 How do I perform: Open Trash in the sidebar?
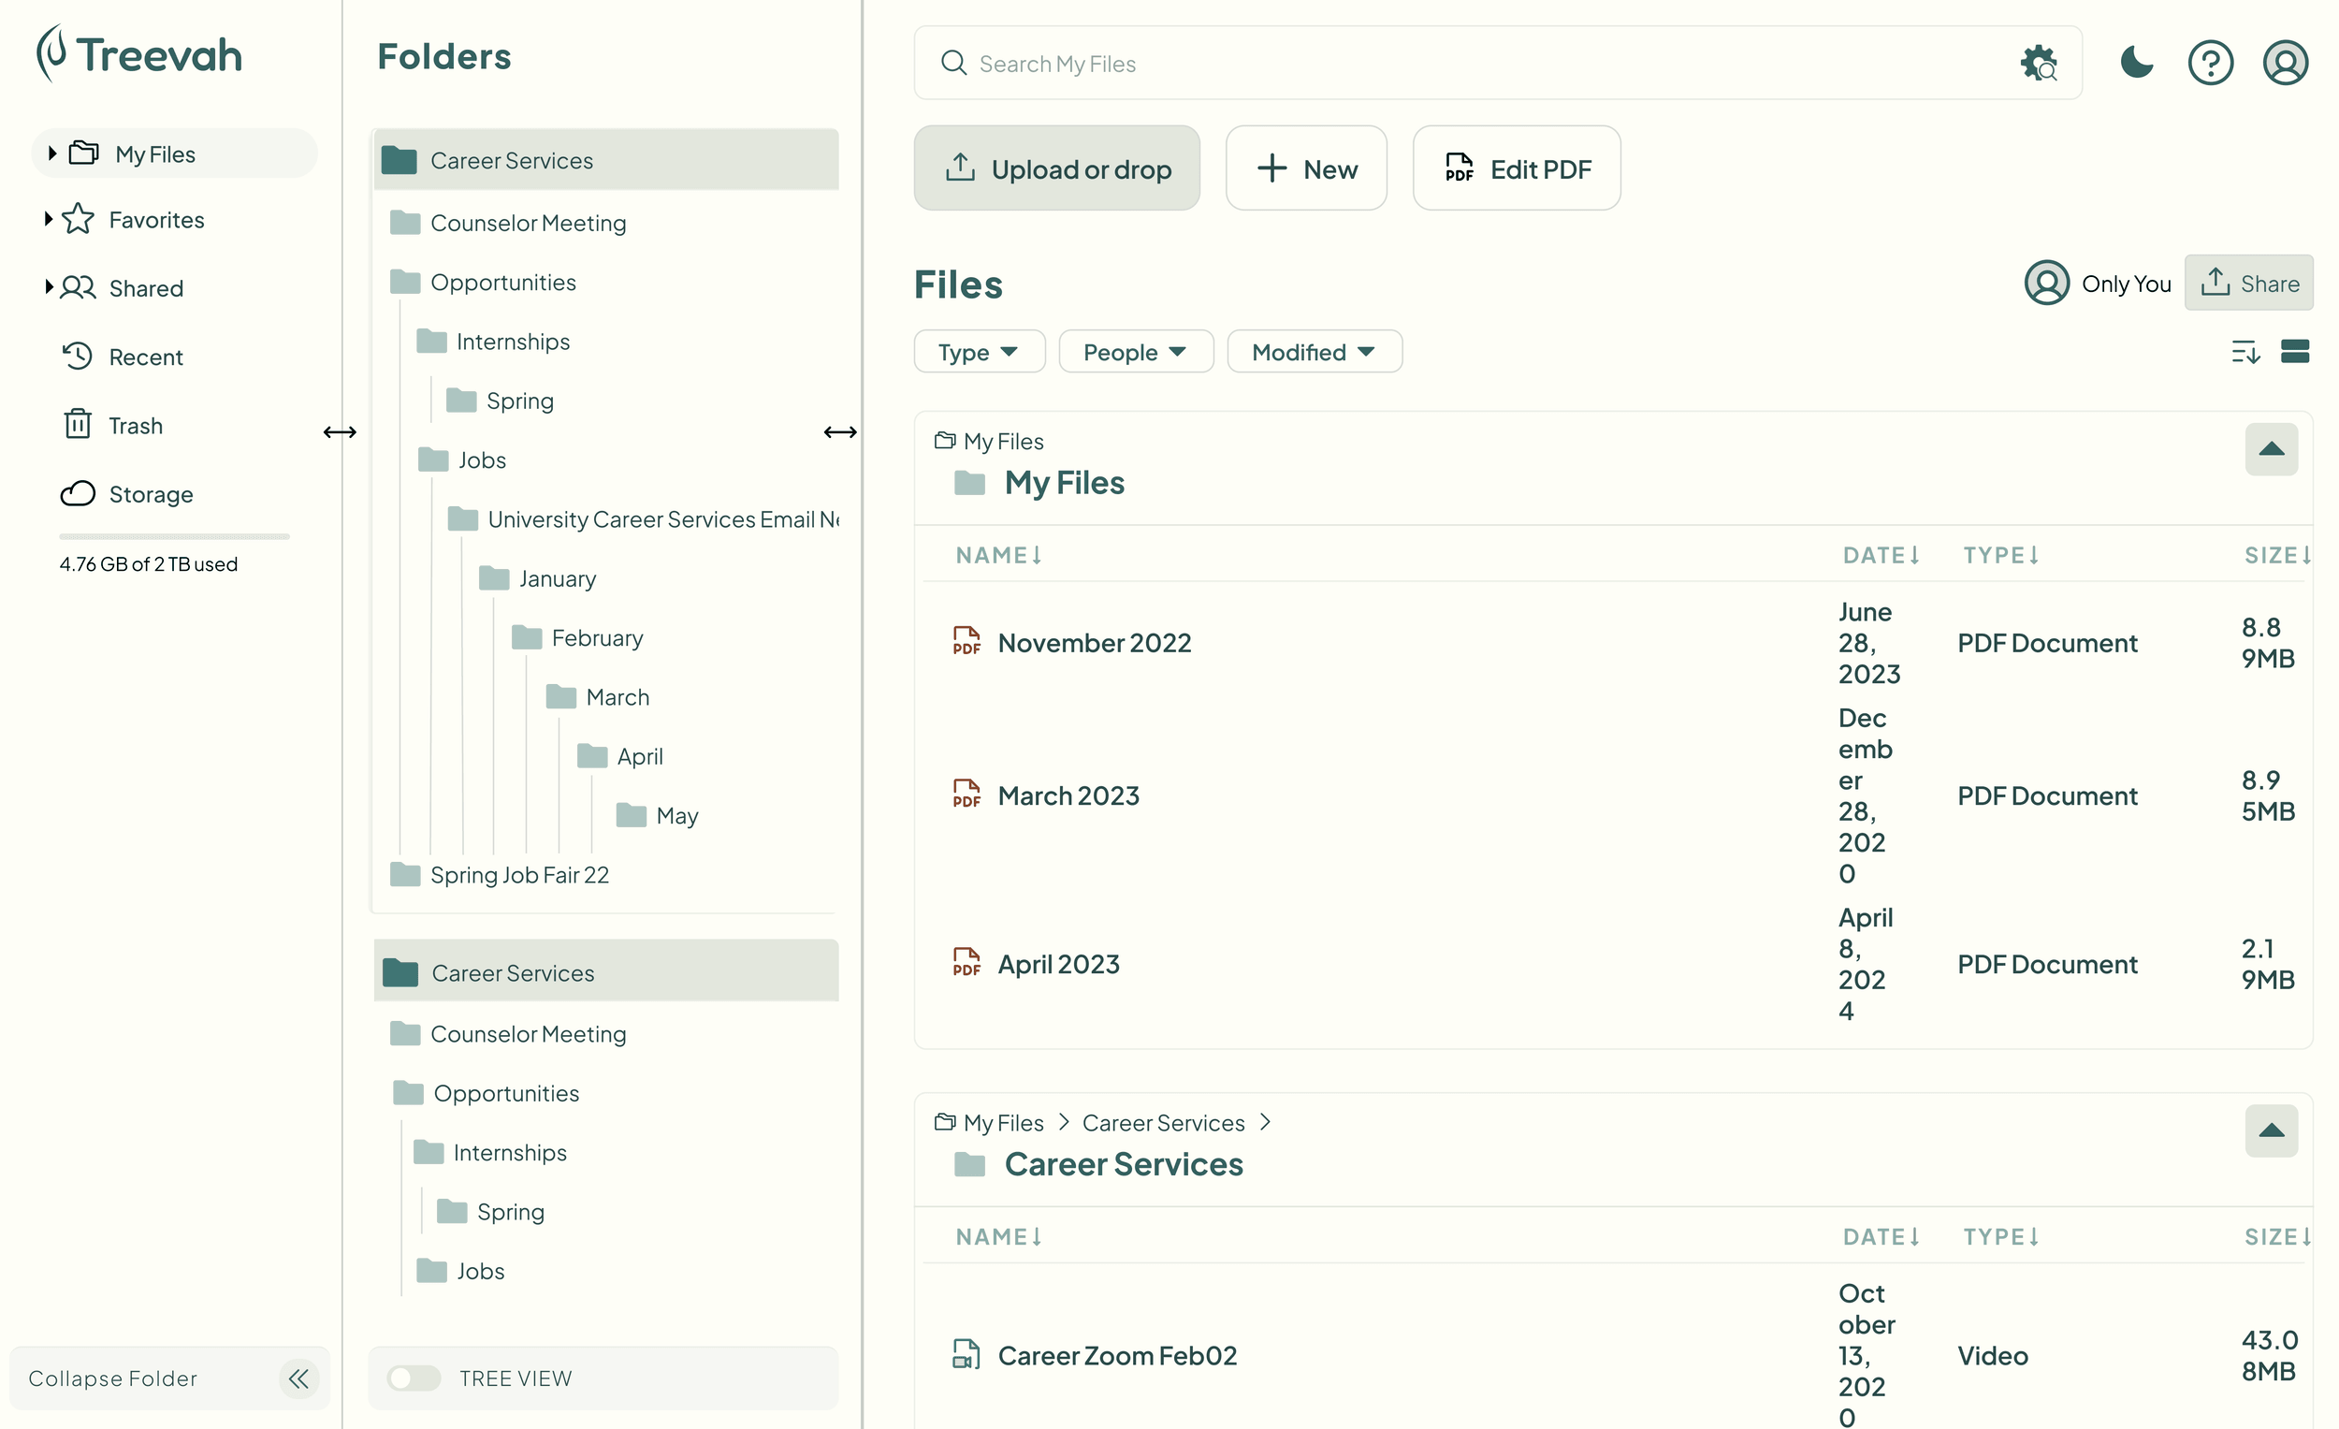[x=136, y=426]
